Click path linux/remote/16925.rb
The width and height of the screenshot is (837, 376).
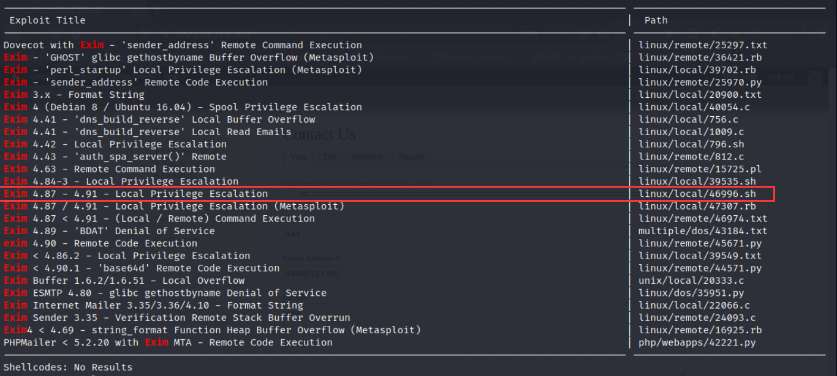pyautogui.click(x=700, y=330)
